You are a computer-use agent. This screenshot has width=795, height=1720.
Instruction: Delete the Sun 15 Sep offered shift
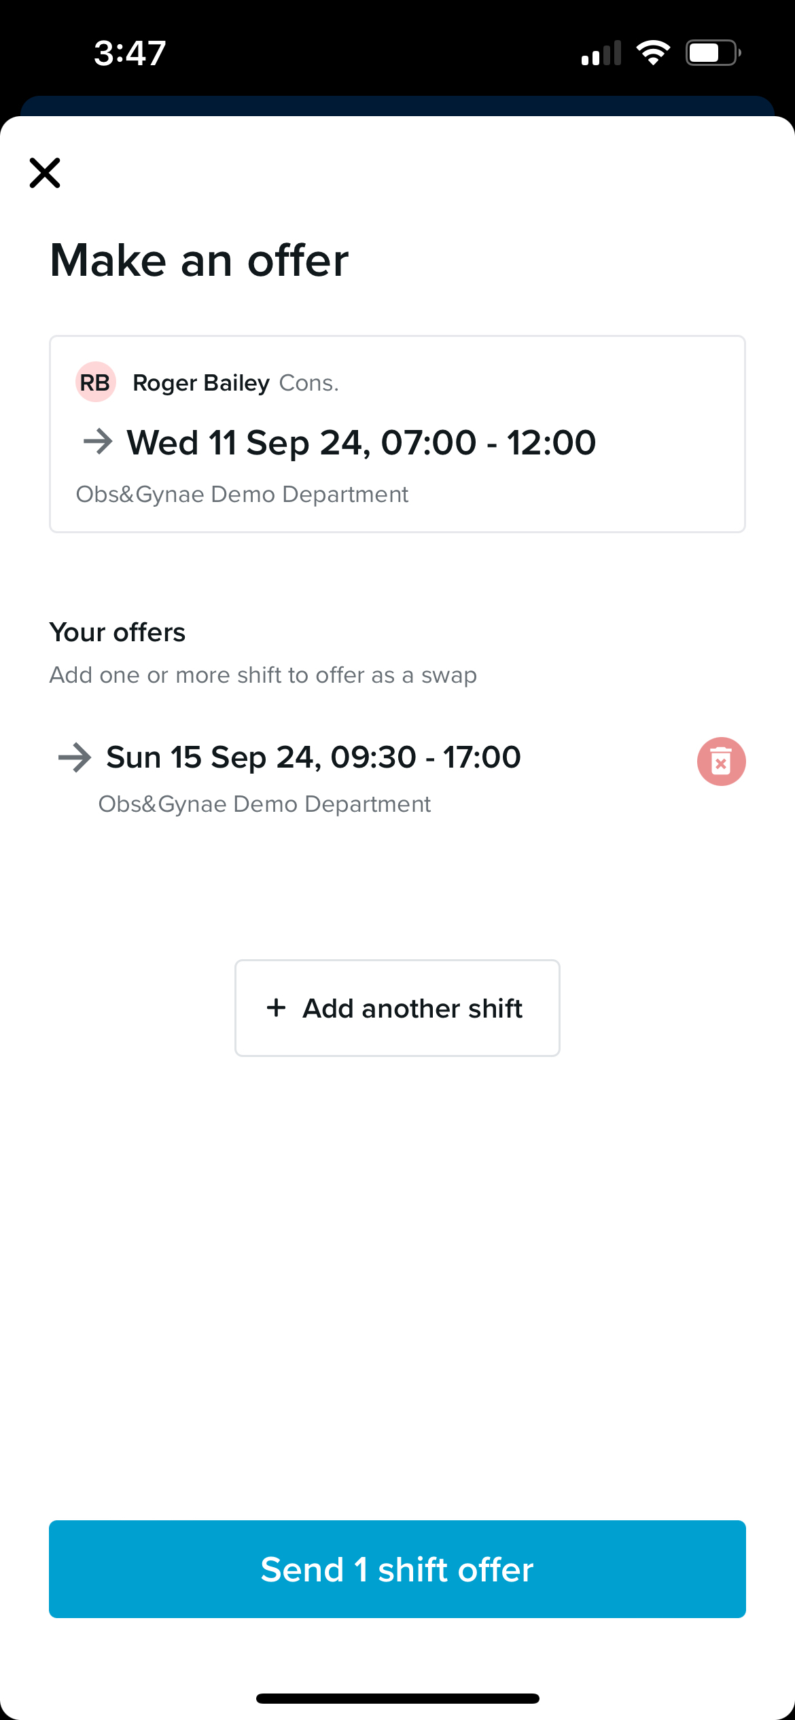click(x=721, y=762)
